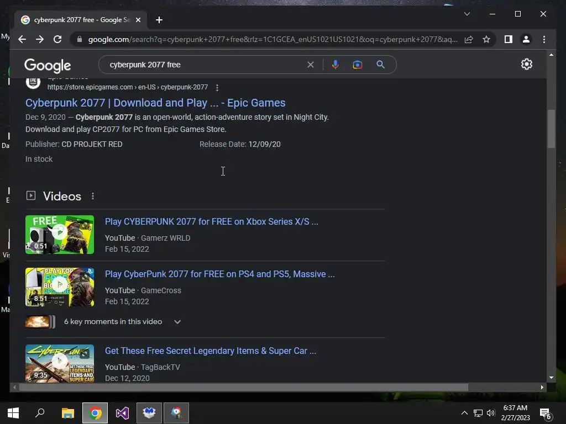This screenshot has width=566, height=424.
Task: Go to Google home via logo
Action: (48, 66)
